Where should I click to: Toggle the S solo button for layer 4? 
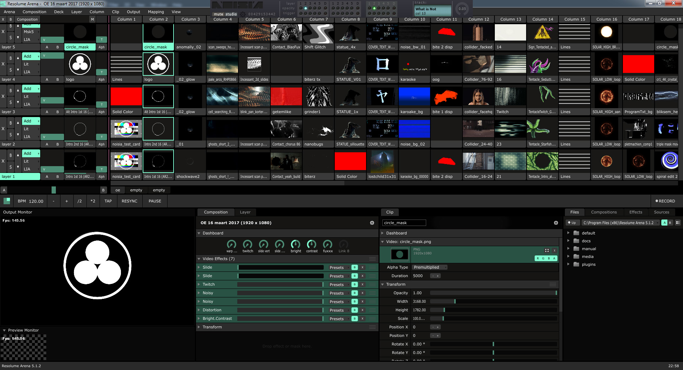click(11, 70)
